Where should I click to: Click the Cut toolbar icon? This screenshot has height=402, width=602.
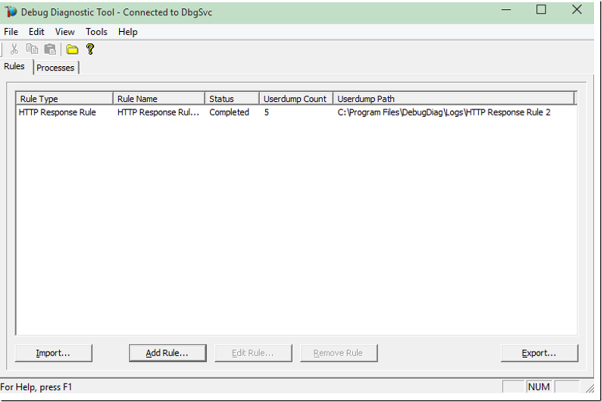pos(14,49)
